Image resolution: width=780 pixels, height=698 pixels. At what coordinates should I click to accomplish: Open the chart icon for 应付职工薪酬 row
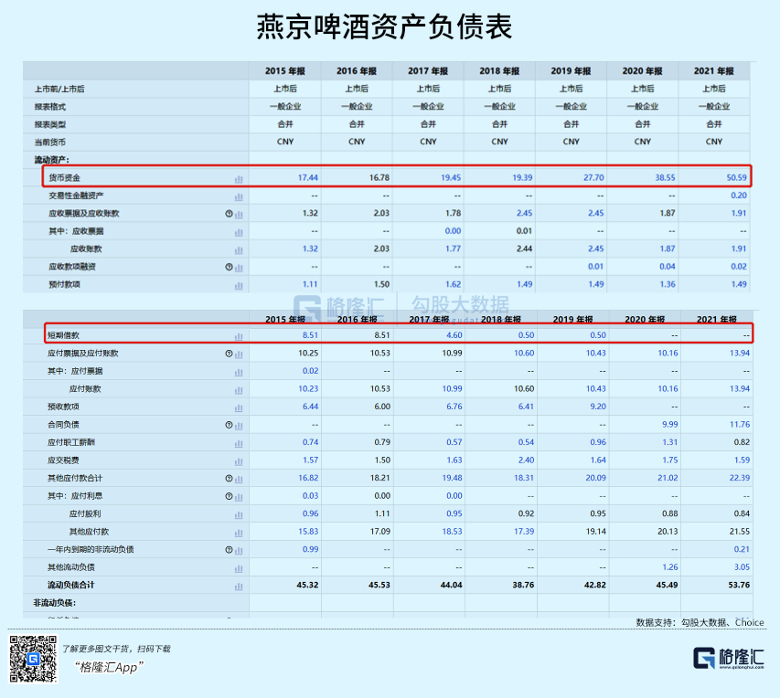point(239,444)
